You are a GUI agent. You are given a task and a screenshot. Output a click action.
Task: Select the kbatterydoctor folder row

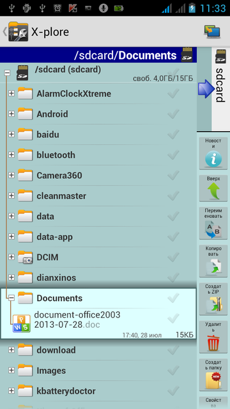tap(98, 391)
